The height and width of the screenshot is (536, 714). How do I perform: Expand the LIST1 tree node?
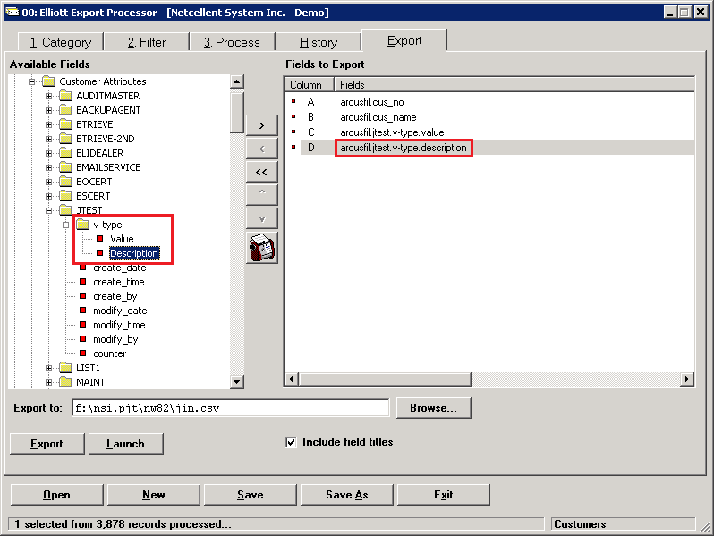click(48, 368)
